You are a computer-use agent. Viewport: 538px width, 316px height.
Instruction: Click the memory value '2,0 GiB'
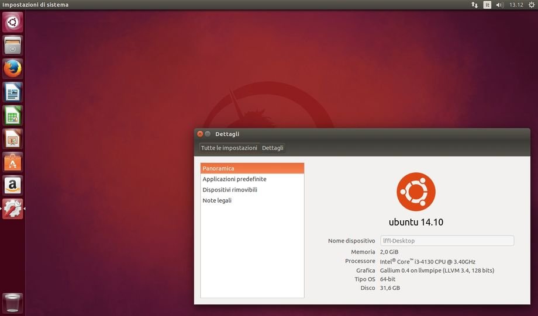(x=389, y=252)
